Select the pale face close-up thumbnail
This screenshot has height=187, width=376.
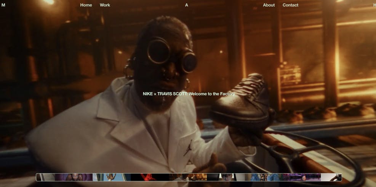tap(226, 177)
